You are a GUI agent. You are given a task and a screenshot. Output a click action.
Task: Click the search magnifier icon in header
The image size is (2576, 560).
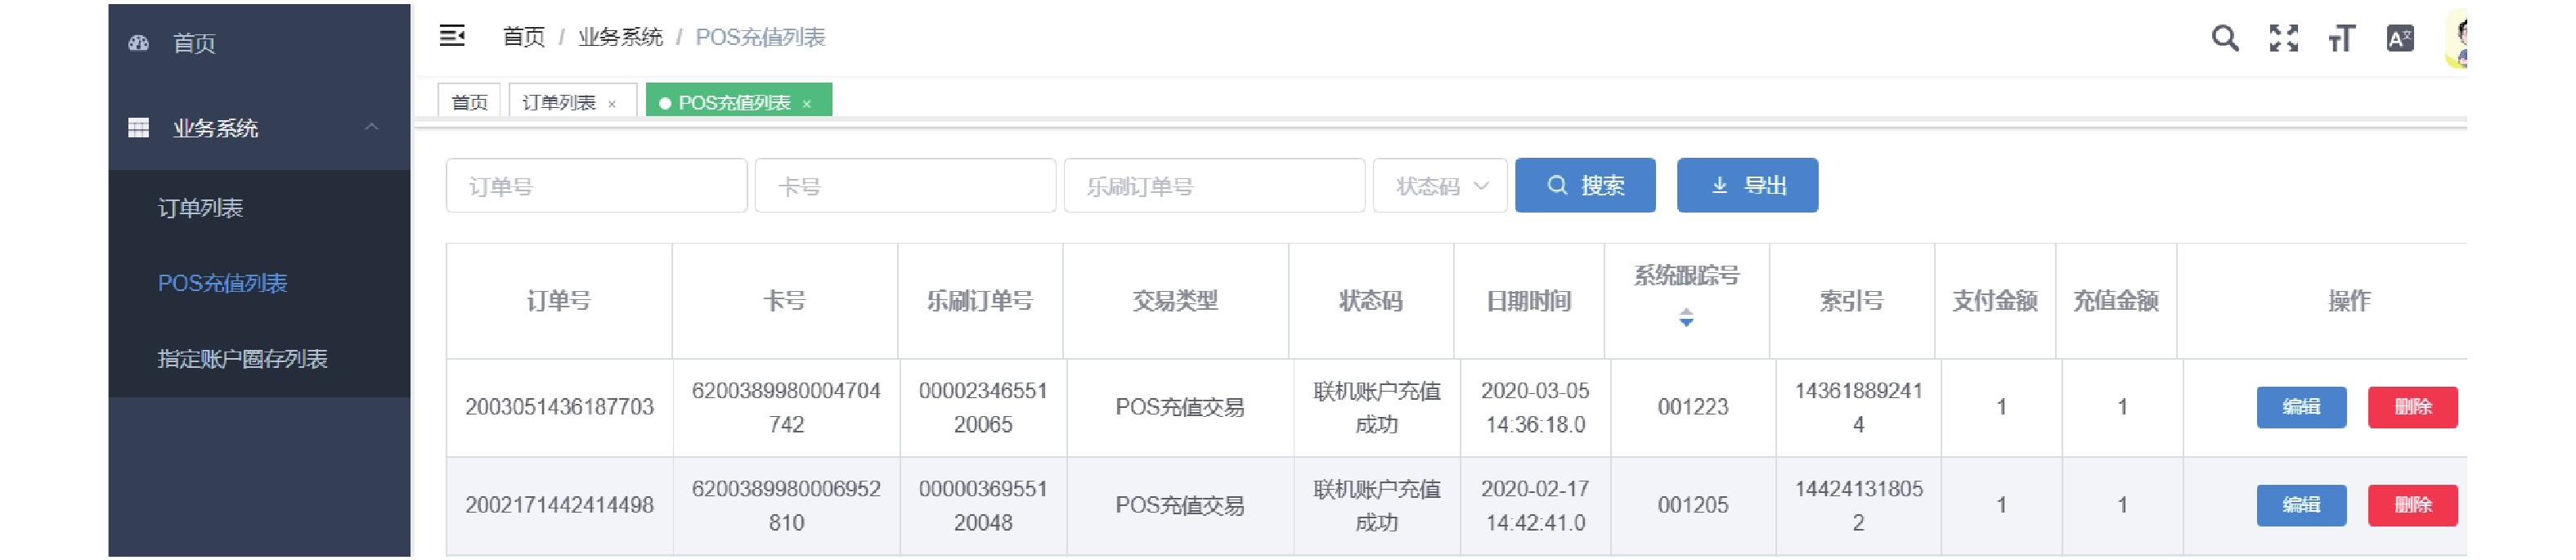pyautogui.click(x=2224, y=39)
